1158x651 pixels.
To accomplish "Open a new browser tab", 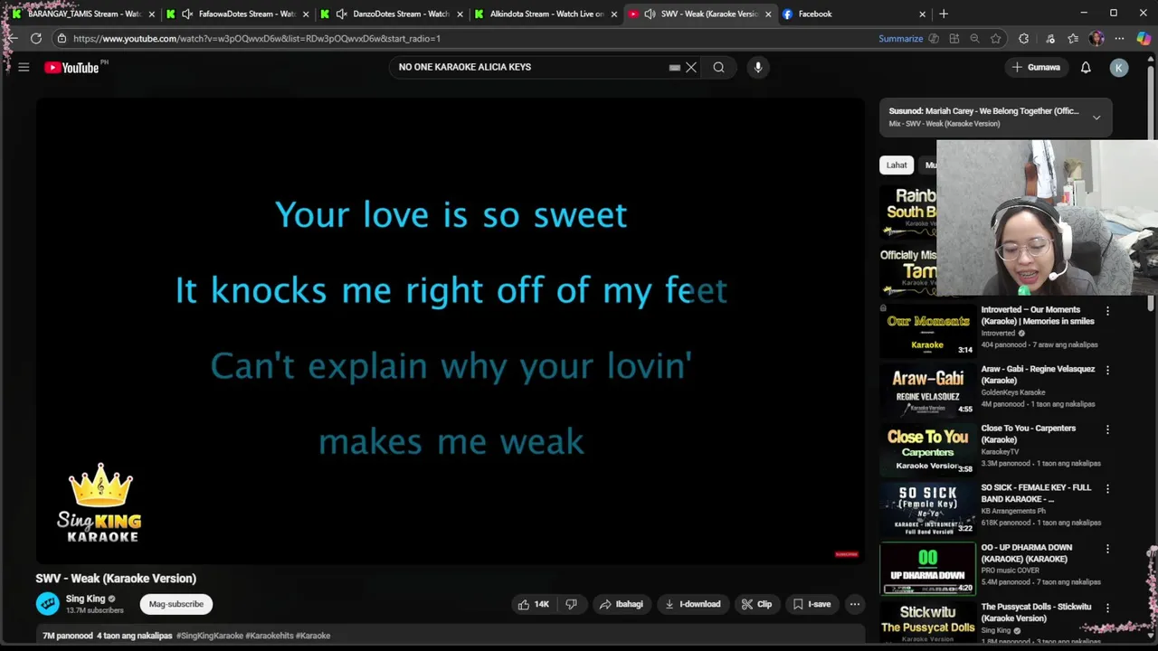I will point(944,14).
